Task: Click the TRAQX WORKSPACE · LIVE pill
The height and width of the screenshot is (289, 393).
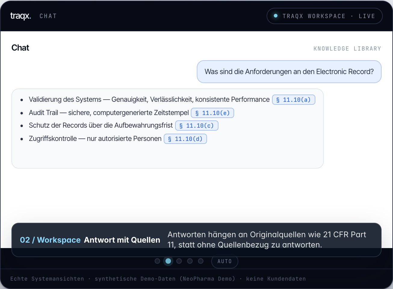Action: (x=324, y=16)
